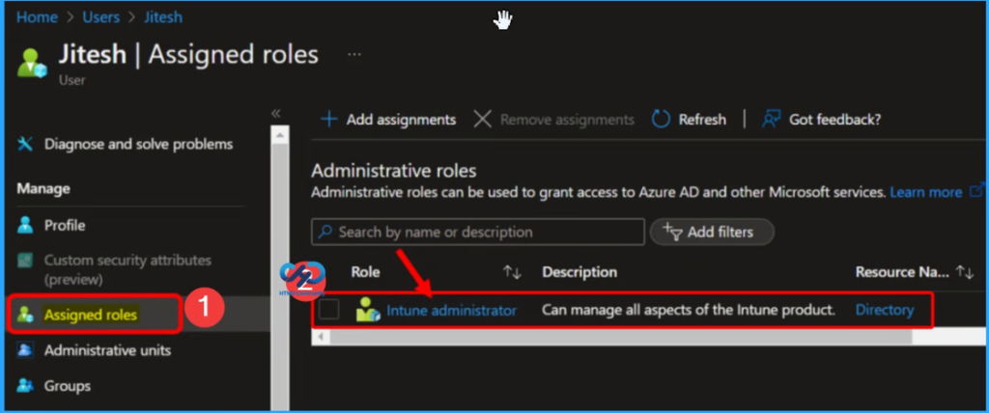989x413 pixels.
Task: Click the Jitesh user avatar icon
Action: (32, 63)
